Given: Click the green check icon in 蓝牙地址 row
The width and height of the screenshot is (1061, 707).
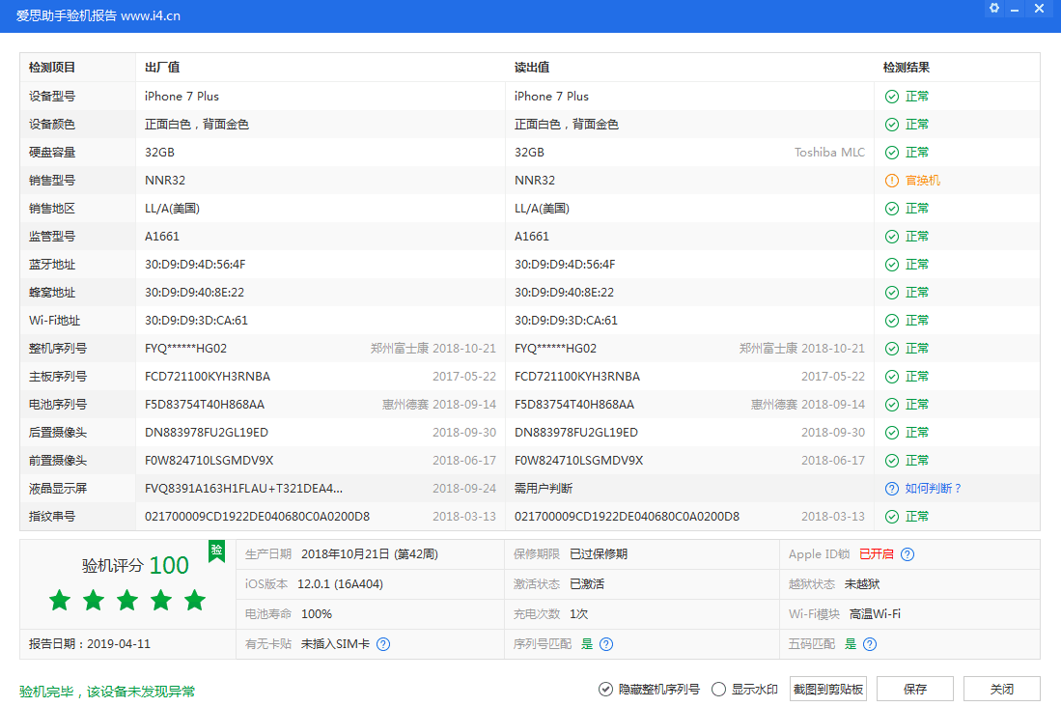Looking at the screenshot, I should point(892,265).
